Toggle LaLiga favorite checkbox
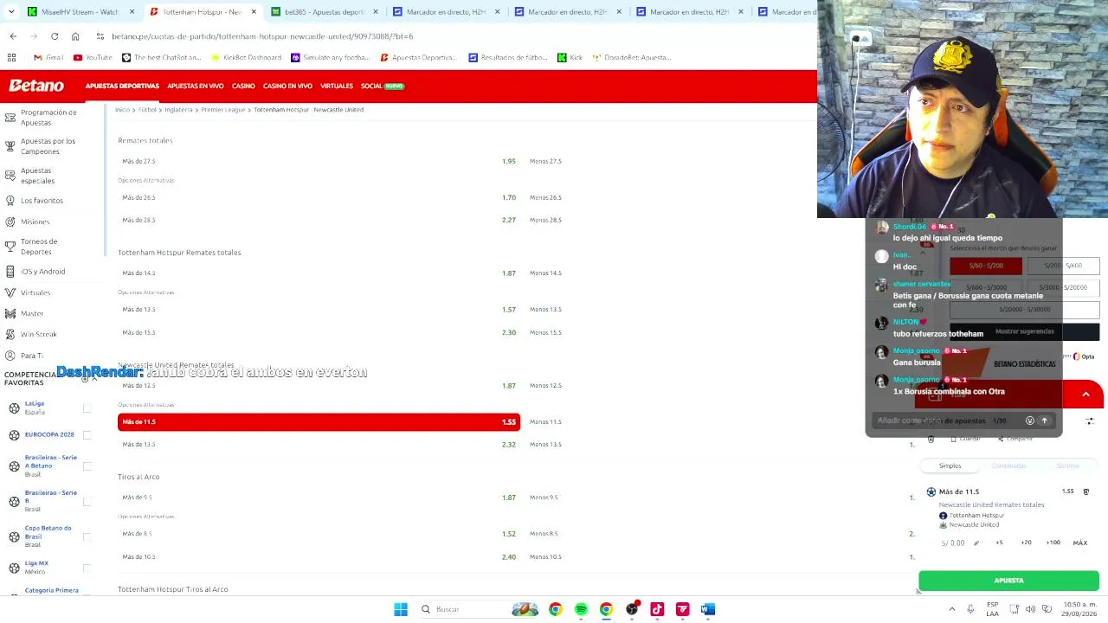Image resolution: width=1108 pixels, height=623 pixels. [x=87, y=408]
